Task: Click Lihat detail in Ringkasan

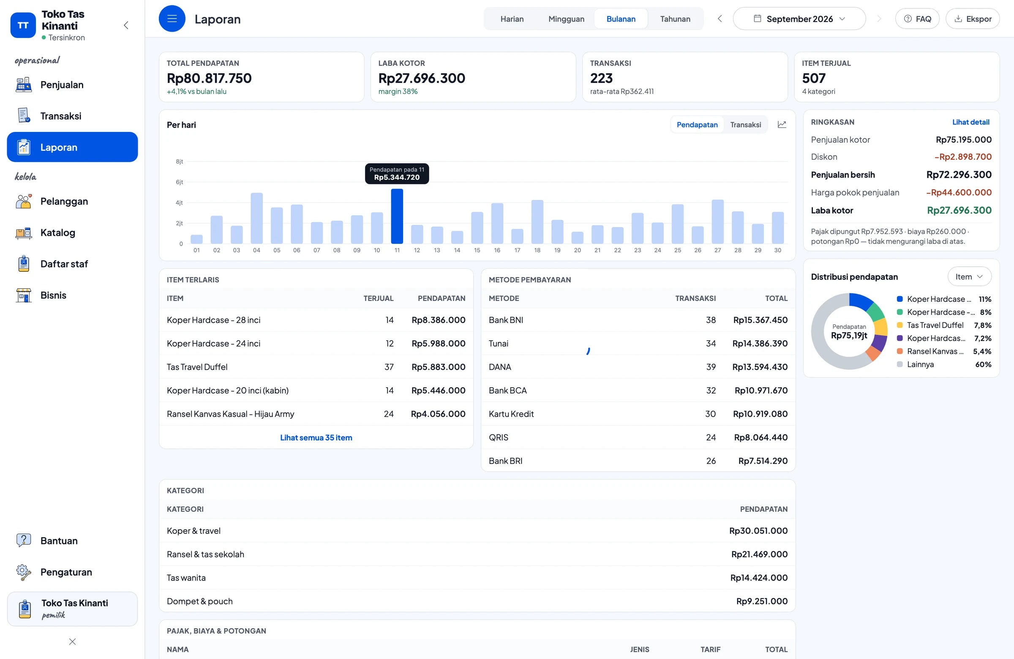Action: click(x=970, y=122)
